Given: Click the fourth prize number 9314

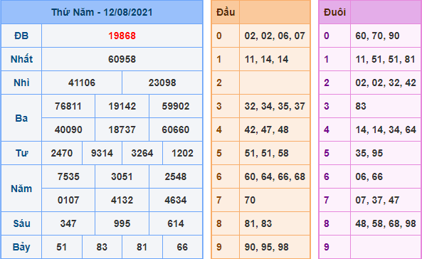Looking at the screenshot, I should tap(102, 153).
